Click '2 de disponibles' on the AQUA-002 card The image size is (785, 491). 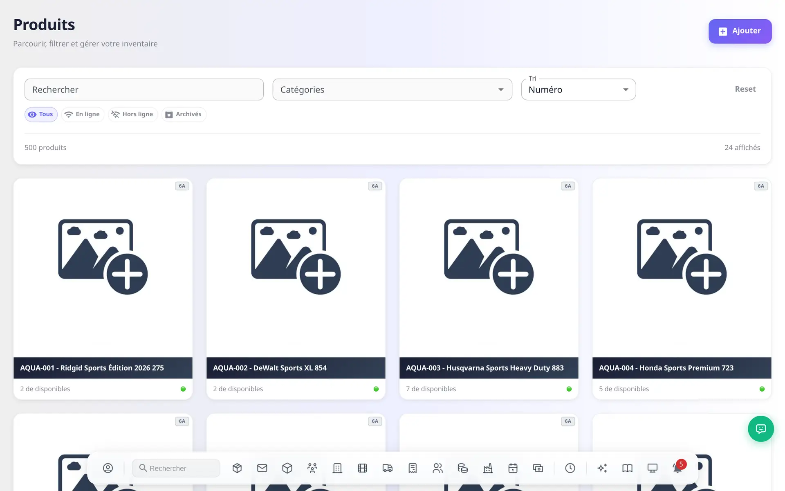(238, 389)
